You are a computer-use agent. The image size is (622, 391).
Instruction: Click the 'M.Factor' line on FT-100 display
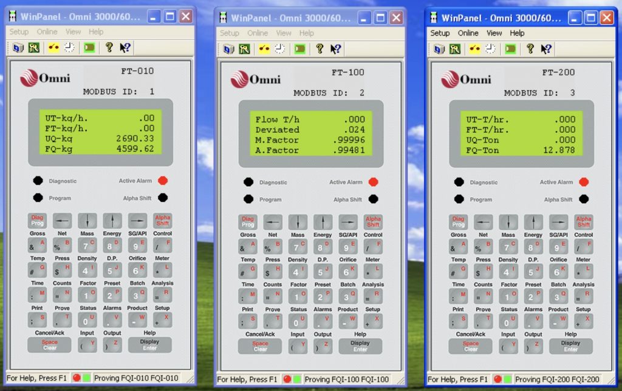[x=310, y=140]
